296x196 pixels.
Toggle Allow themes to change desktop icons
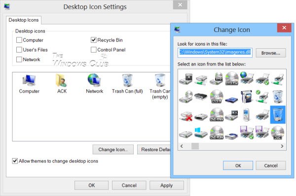click(x=15, y=161)
